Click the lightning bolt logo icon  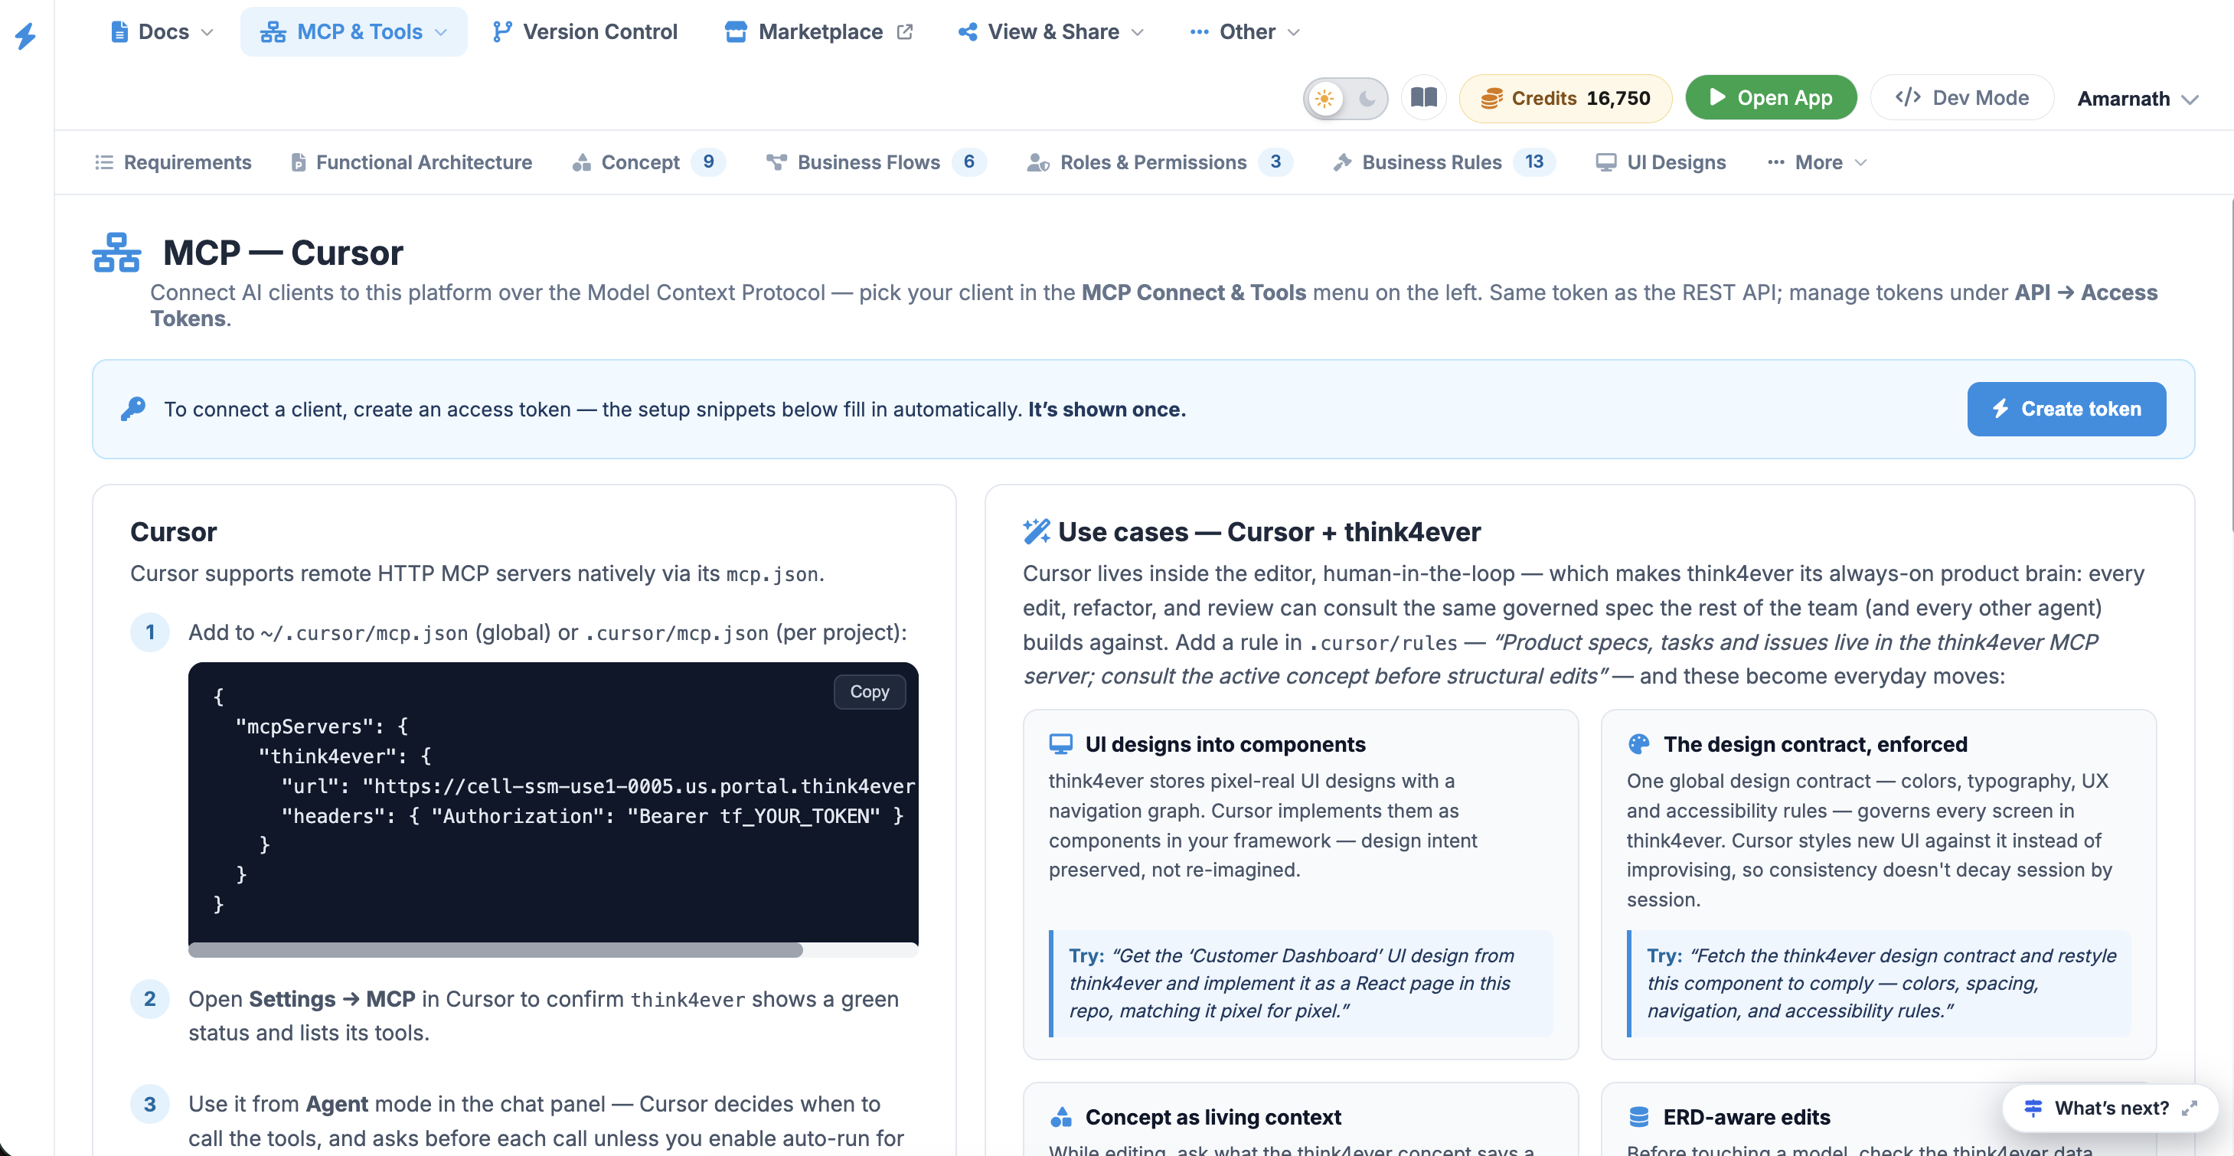point(26,35)
